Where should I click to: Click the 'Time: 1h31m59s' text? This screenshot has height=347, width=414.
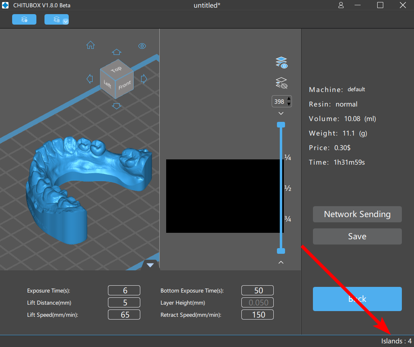pos(337,162)
